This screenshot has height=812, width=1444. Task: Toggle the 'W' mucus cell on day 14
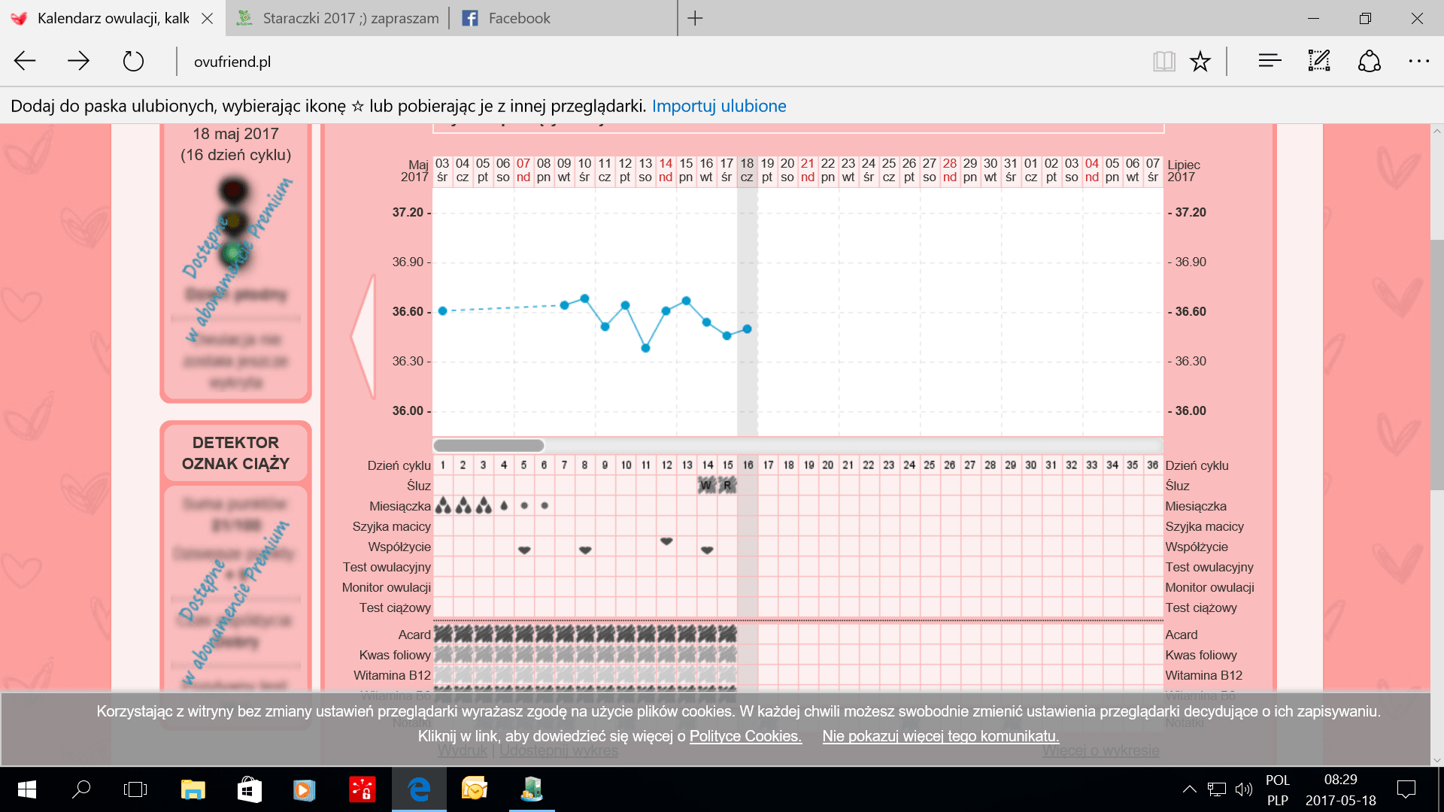point(707,486)
